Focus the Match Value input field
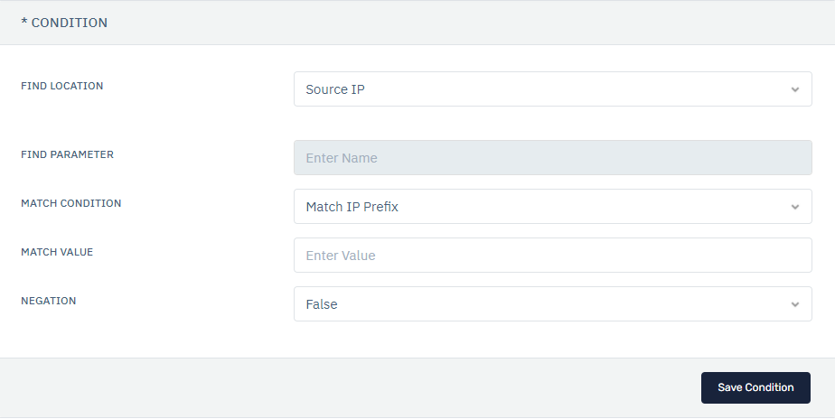Image resolution: width=835 pixels, height=419 pixels. (553, 255)
